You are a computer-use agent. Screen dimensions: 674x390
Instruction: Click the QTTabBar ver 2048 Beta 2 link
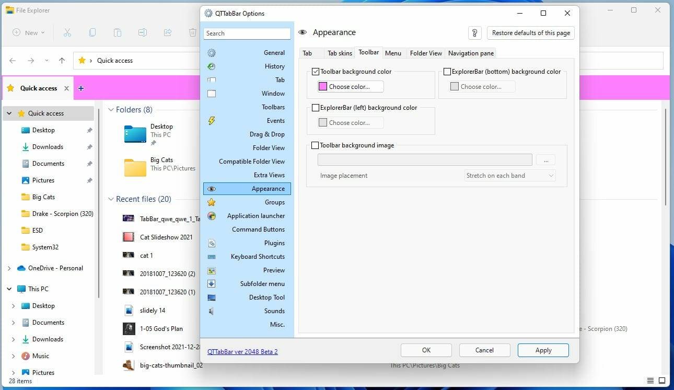(242, 352)
